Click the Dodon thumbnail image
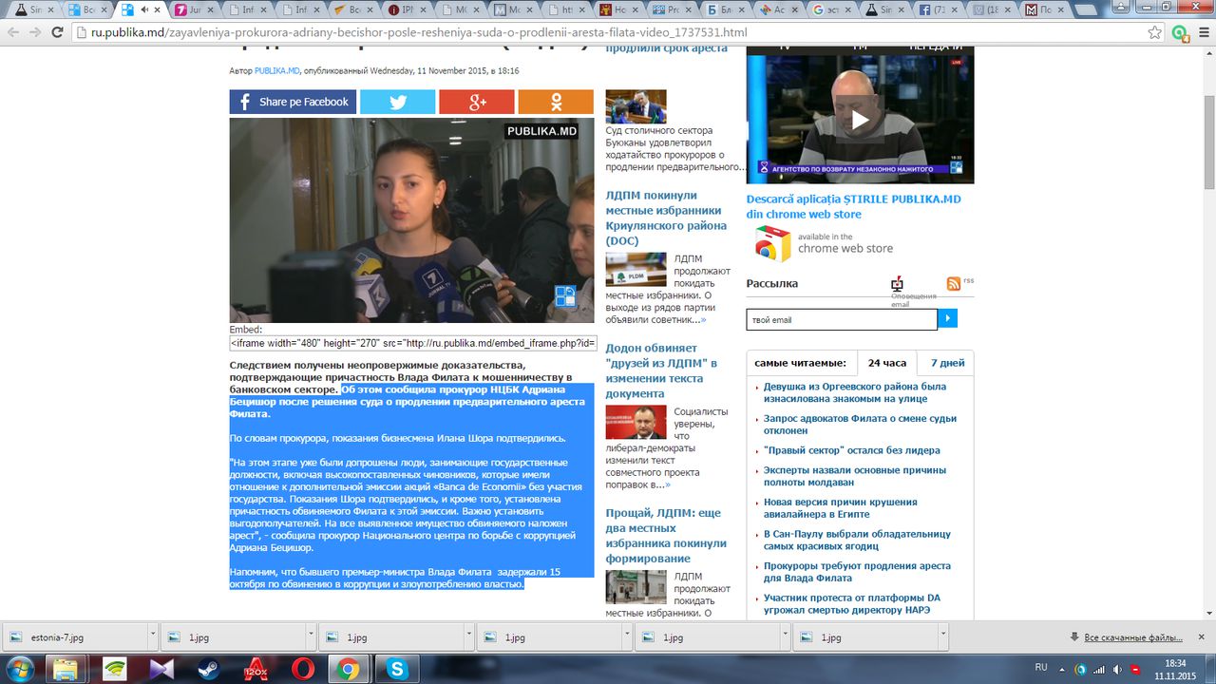 (636, 422)
